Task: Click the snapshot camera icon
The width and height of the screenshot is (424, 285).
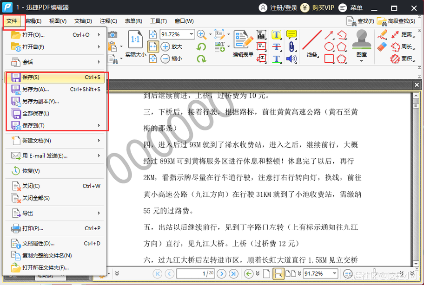Action: tap(113, 34)
